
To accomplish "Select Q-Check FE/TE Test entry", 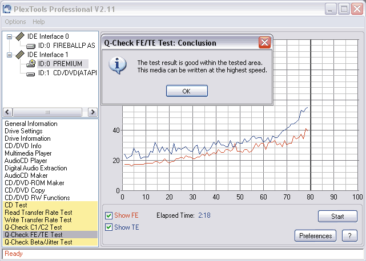I will click(50, 235).
